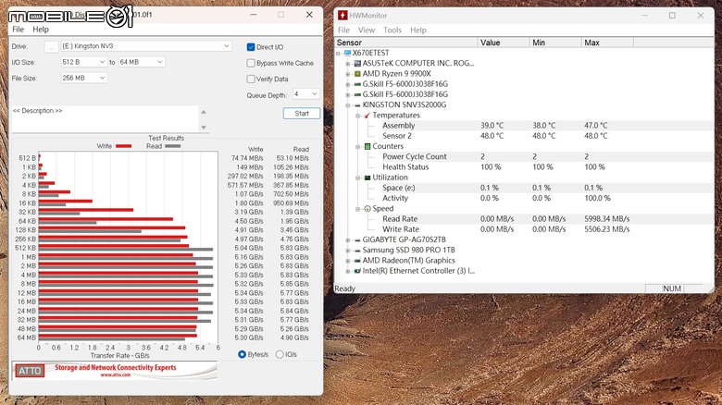Screen dimensions: 722x405
Task: Open the Queue Depth dropdown
Action: point(305,94)
